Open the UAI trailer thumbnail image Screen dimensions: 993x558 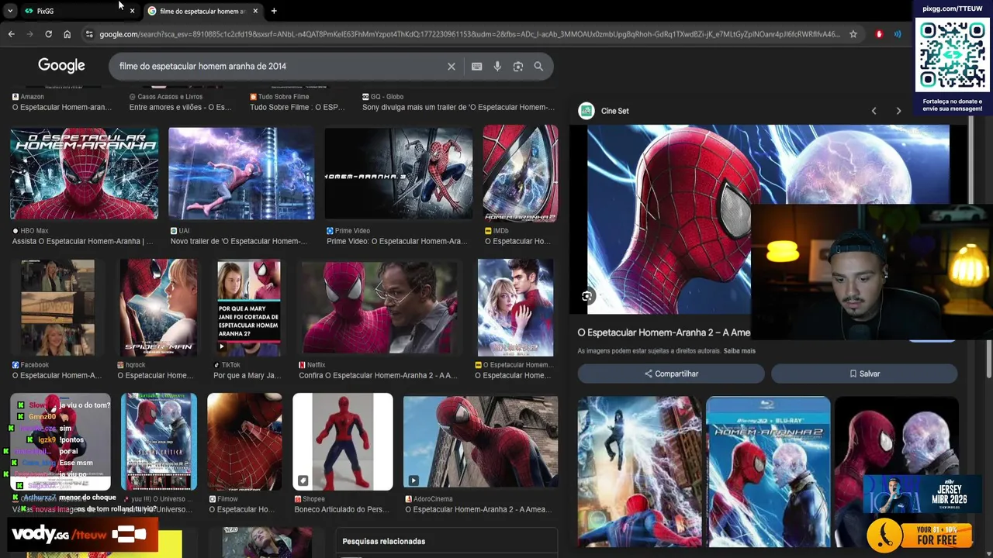[241, 174]
